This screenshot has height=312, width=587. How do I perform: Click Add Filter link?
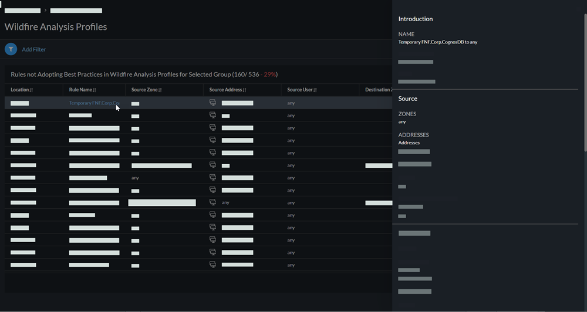[34, 50]
